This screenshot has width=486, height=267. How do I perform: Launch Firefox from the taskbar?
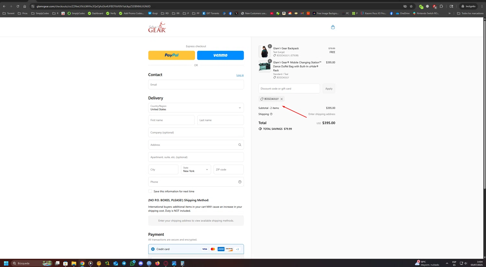157,263
